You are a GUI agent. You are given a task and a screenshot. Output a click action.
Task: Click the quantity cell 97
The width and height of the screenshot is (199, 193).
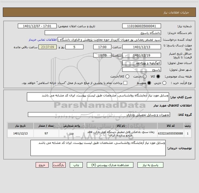point(46,133)
